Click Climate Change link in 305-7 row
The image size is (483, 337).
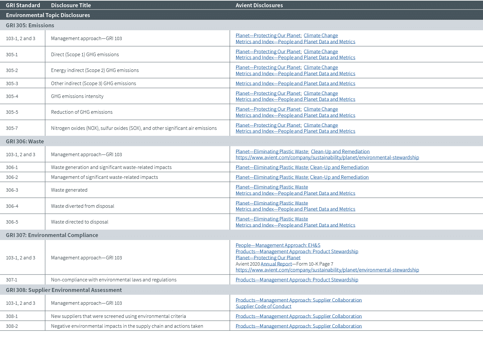point(321,125)
